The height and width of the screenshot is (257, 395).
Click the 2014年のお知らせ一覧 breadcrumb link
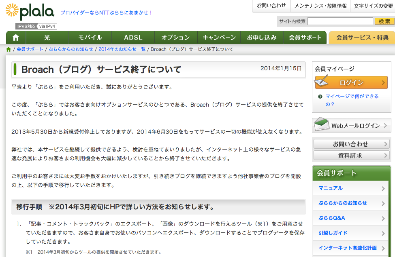pos(122,49)
